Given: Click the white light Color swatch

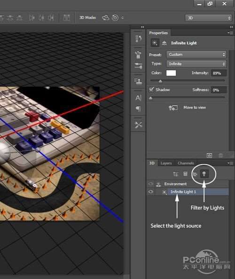Looking at the screenshot, I should pyautogui.click(x=171, y=73).
